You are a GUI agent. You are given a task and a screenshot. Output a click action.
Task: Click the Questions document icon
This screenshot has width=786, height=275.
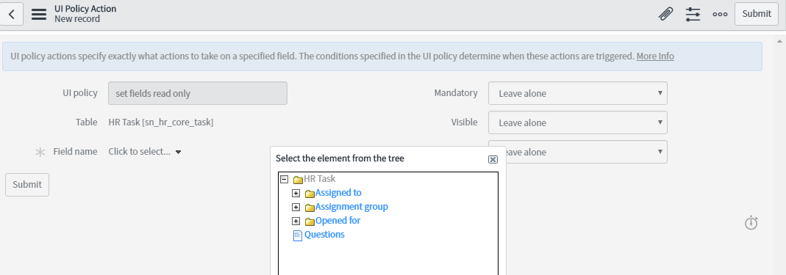[x=297, y=235]
